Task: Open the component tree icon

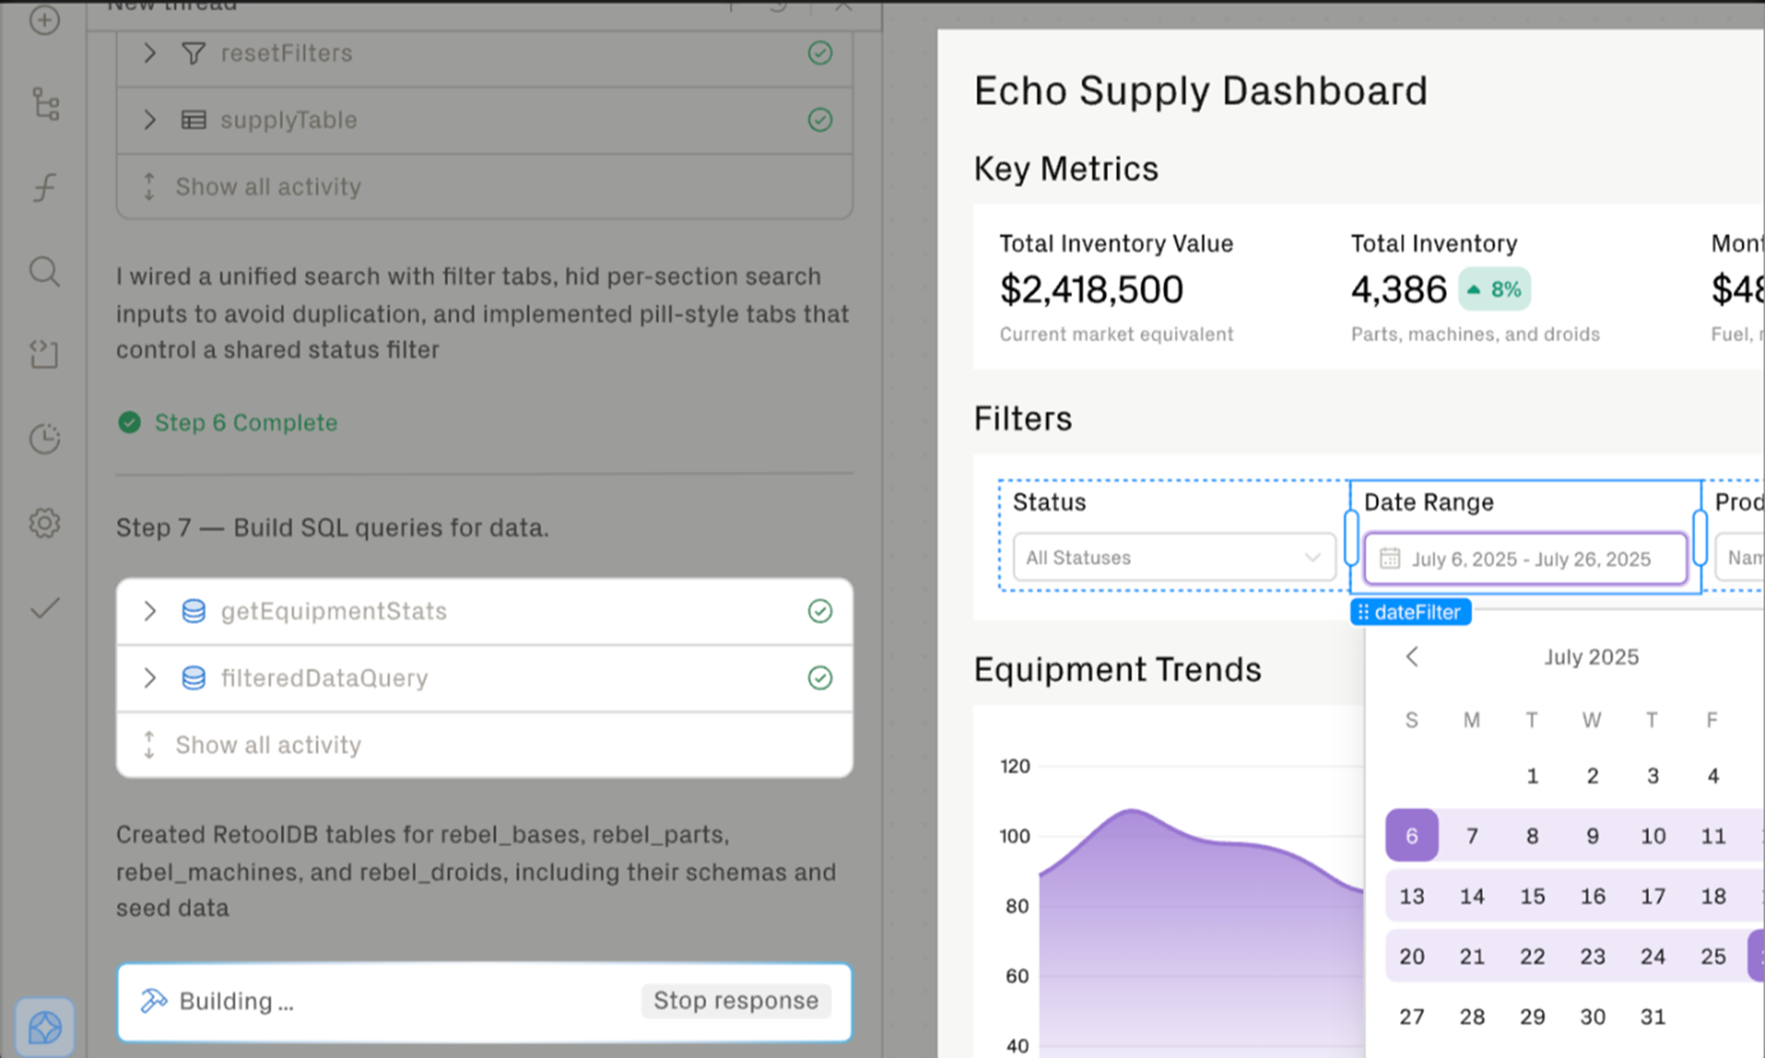Action: [x=45, y=104]
